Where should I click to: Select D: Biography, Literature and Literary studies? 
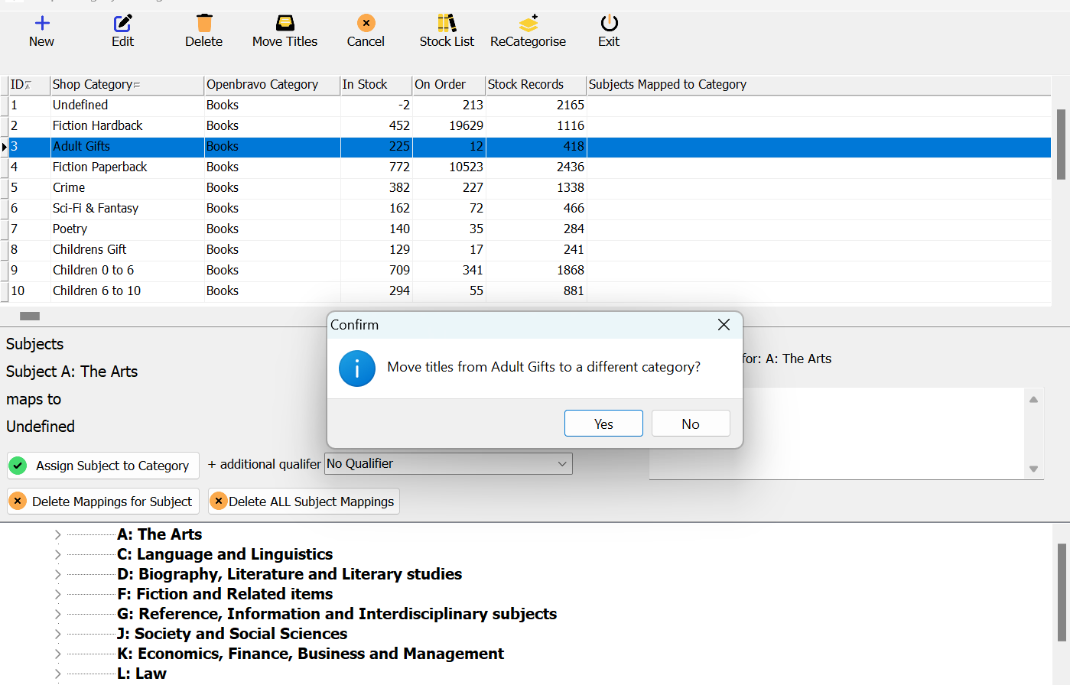click(x=289, y=574)
